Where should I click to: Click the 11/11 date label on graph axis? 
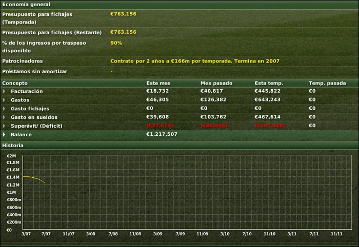(336, 234)
